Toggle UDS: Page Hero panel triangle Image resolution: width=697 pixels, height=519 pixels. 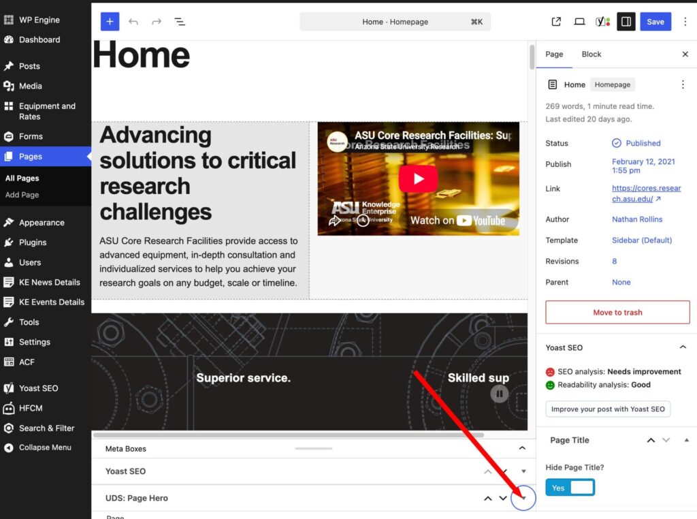(x=523, y=499)
